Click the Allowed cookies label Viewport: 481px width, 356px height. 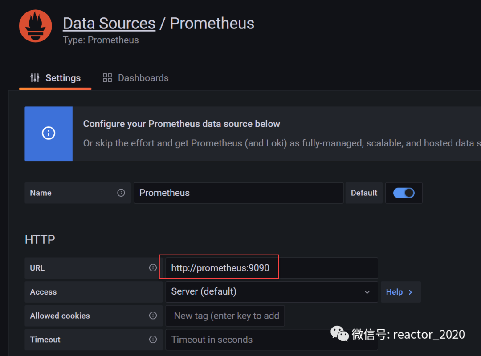(x=60, y=316)
